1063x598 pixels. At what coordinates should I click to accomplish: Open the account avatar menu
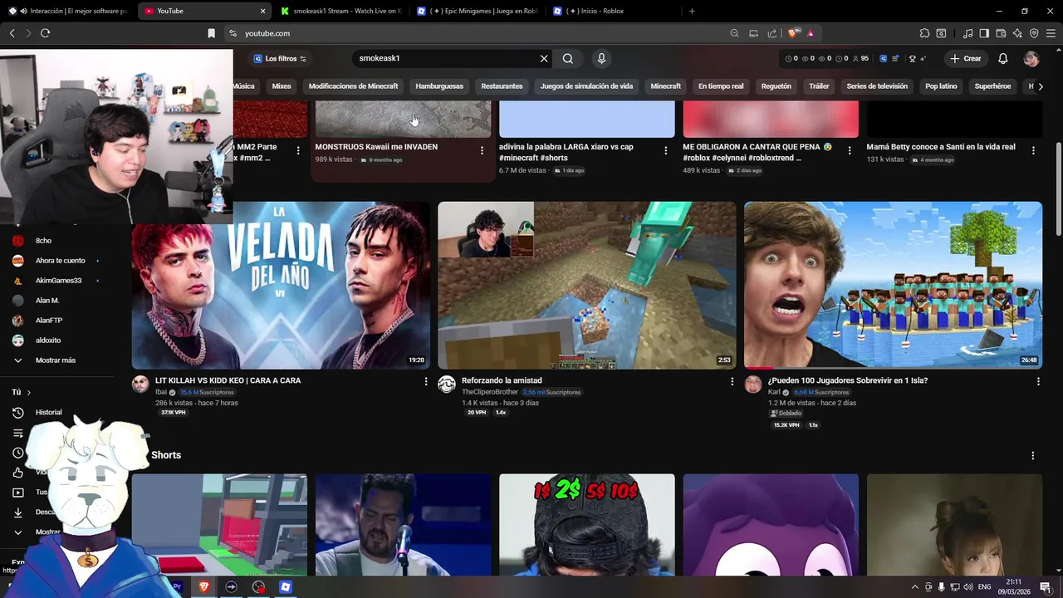[1031, 59]
